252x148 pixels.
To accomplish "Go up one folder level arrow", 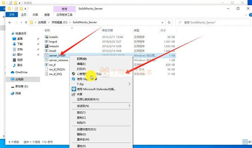I will coord(26,23).
